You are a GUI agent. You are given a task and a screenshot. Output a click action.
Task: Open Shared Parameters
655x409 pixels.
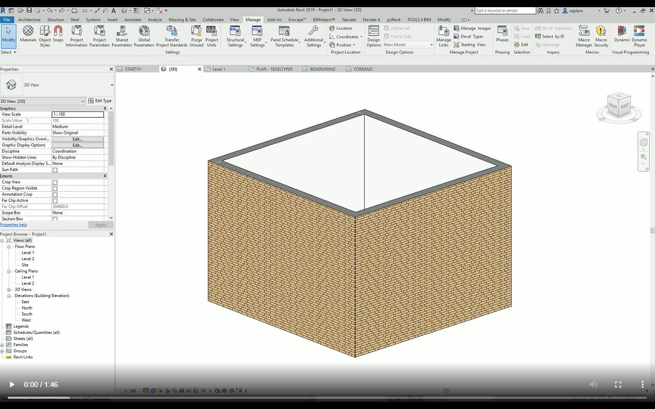[122, 36]
